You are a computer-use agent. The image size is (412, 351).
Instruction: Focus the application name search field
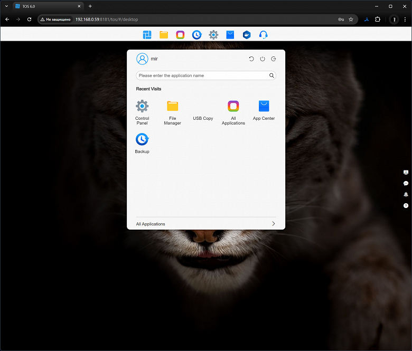(206, 75)
